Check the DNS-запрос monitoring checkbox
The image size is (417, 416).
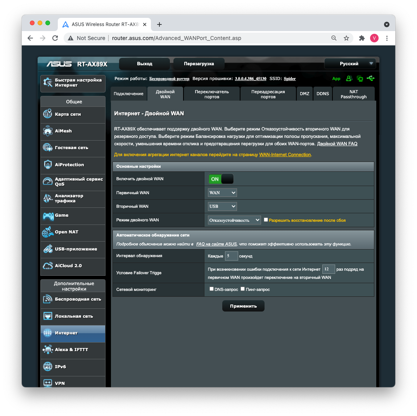[211, 289]
